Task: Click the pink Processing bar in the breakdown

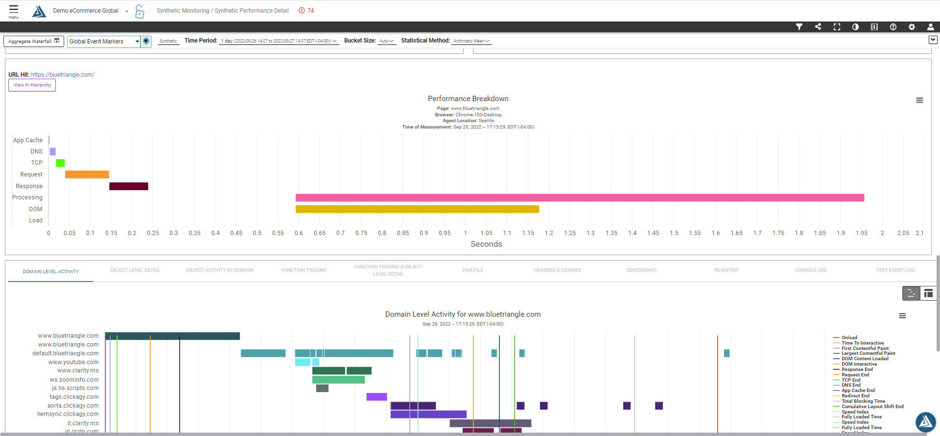Action: (580, 198)
